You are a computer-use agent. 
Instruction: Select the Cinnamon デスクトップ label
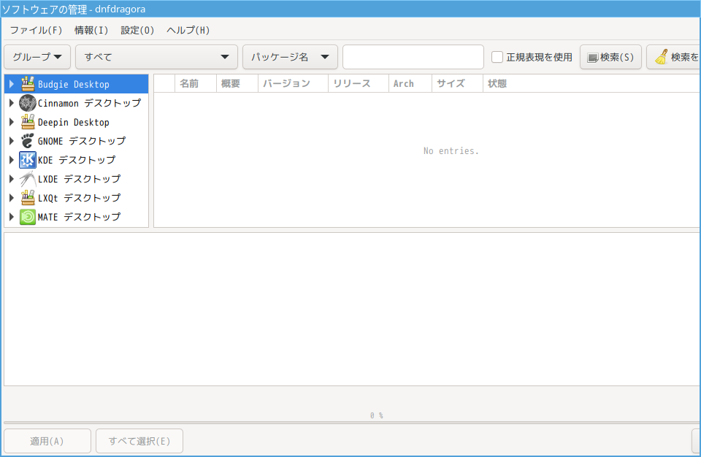pos(89,103)
